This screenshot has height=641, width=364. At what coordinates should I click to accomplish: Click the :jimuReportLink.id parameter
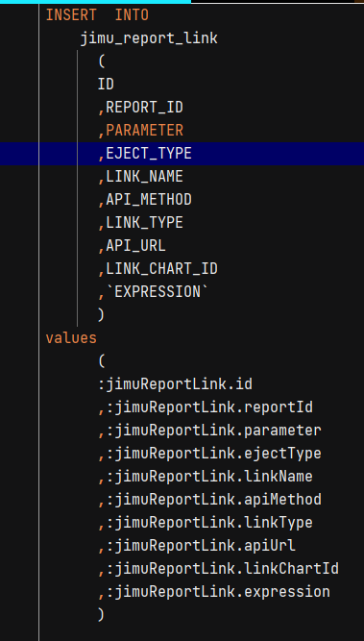click(175, 384)
